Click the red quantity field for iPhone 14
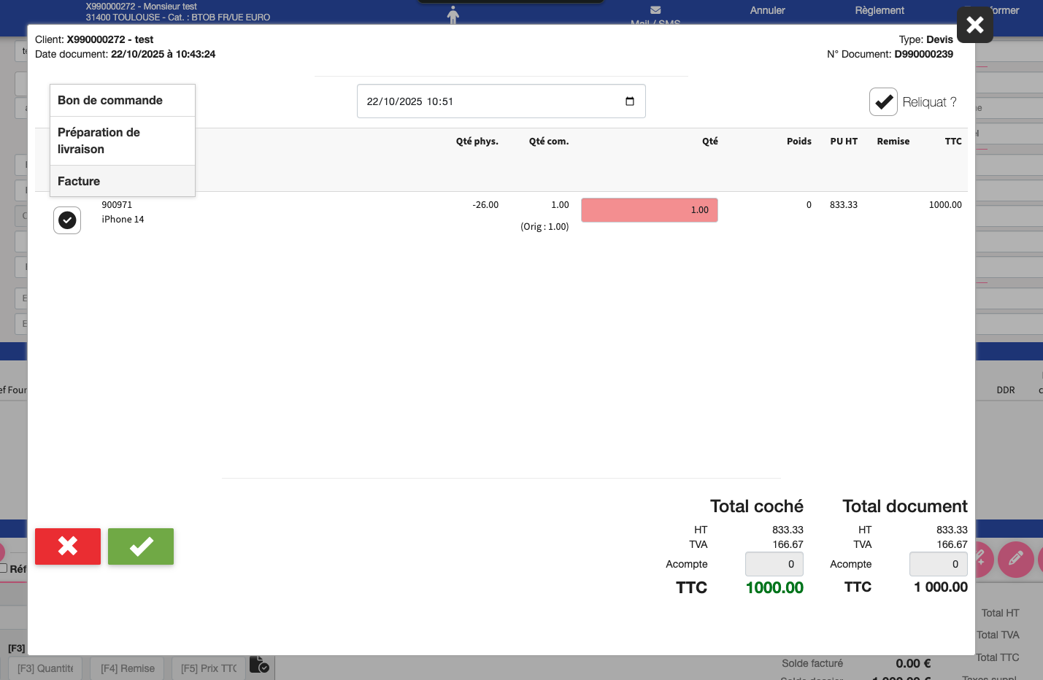 pyautogui.click(x=649, y=210)
